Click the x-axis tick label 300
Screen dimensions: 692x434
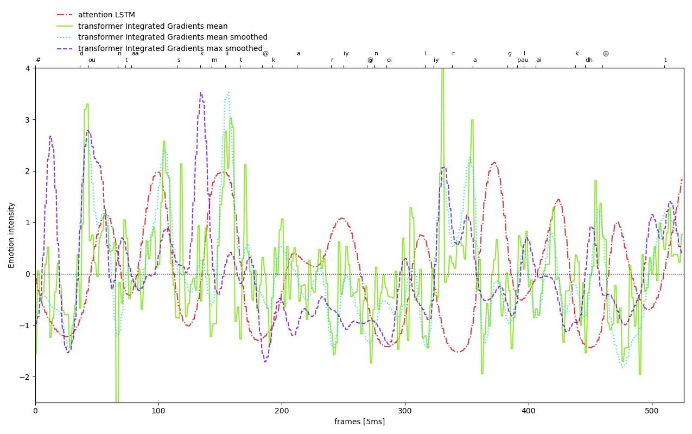pyautogui.click(x=405, y=411)
